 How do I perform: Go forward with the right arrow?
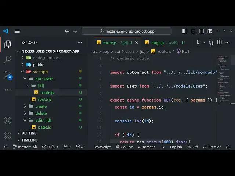tap(75, 31)
